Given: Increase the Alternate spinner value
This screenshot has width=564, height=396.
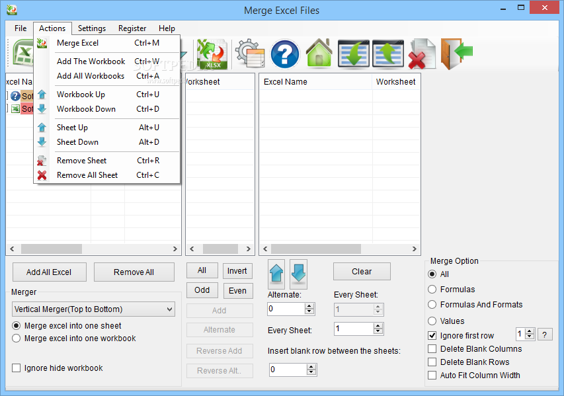Looking at the screenshot, I should pos(309,306).
